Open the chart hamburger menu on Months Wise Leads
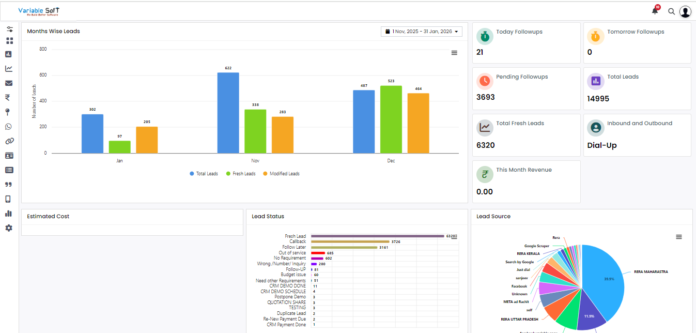The image size is (696, 333). 454,52
